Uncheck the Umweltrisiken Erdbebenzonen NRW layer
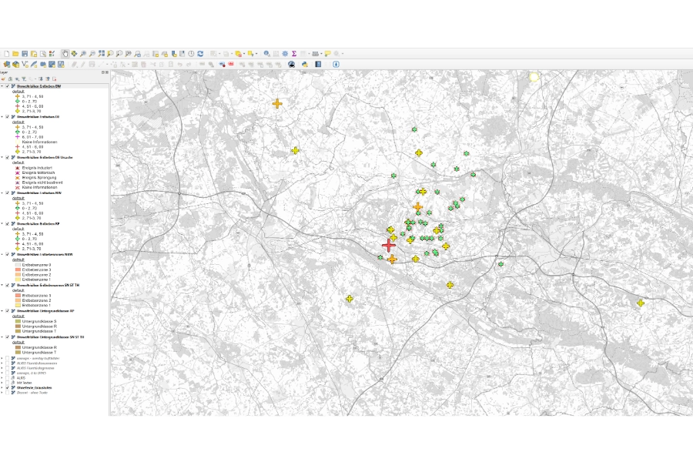693x462 pixels. pos(8,255)
